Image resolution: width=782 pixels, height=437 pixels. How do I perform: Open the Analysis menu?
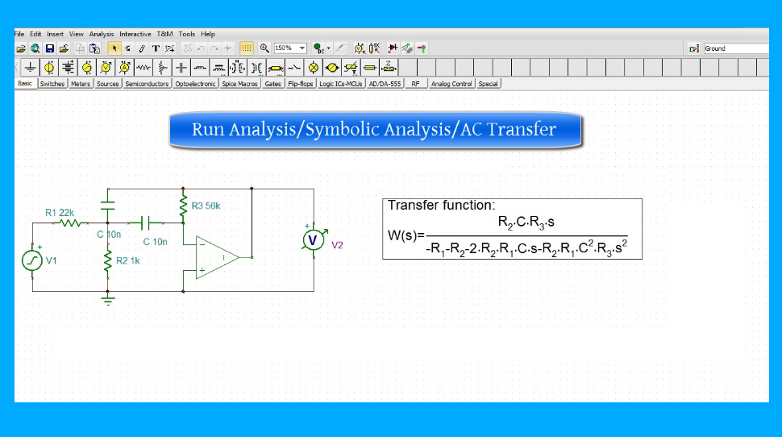click(x=102, y=34)
